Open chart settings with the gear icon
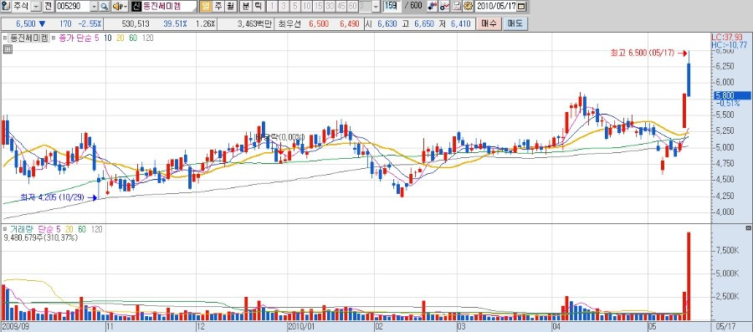 pyautogui.click(x=467, y=7)
